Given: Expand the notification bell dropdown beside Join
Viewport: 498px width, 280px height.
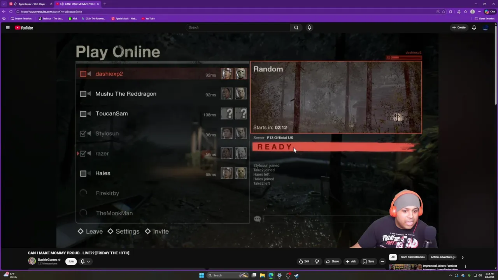Looking at the screenshot, I should pyautogui.click(x=85, y=261).
